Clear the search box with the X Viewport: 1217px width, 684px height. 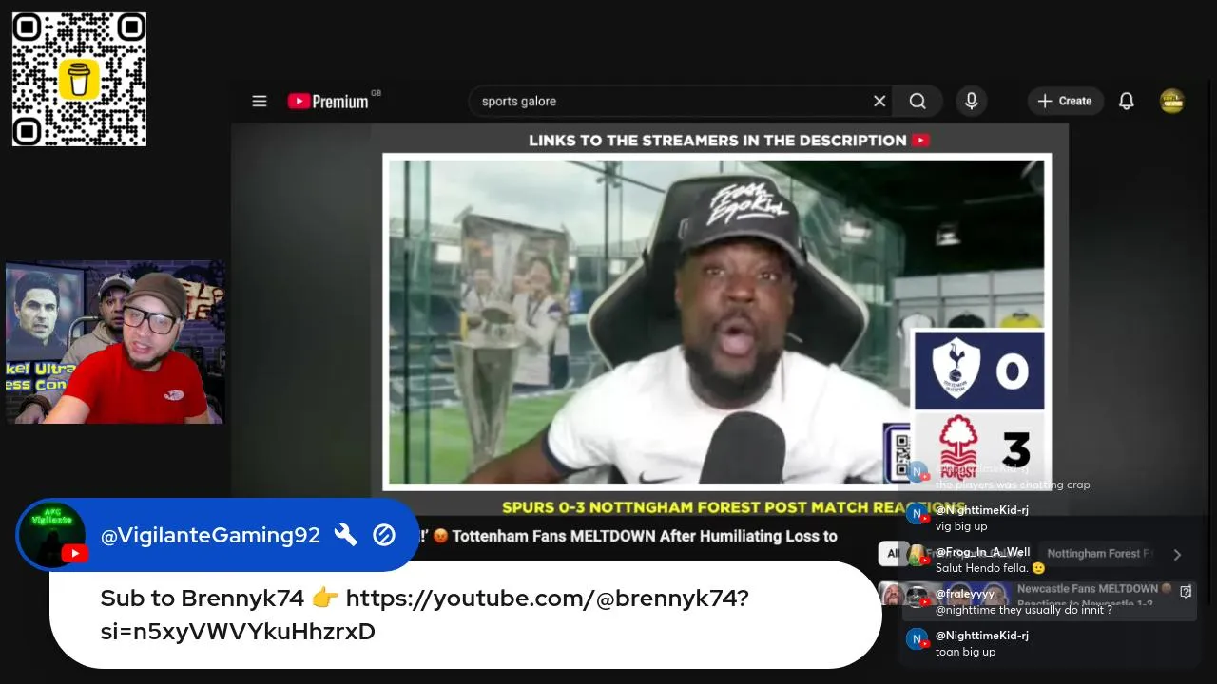(x=879, y=101)
